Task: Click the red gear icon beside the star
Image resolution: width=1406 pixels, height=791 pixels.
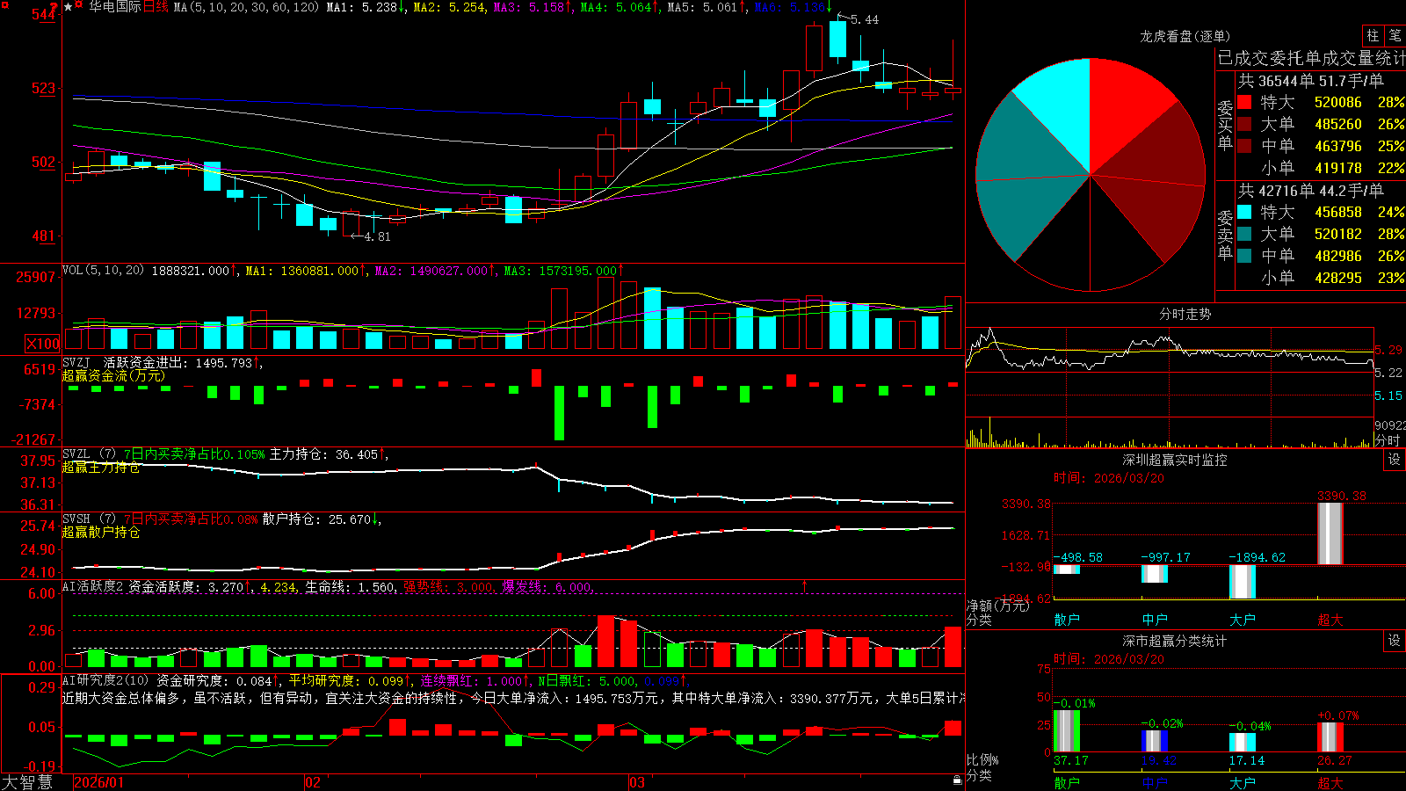Action: coord(78,4)
